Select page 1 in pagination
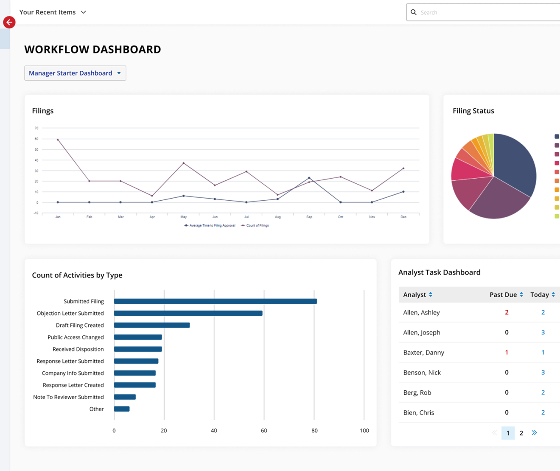Screen dimensions: 560x471 coord(508,433)
